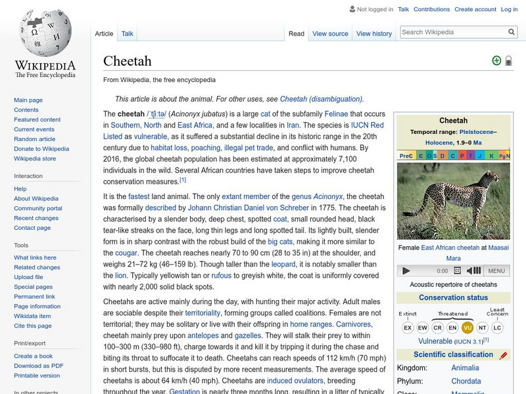Switch to the View history tab

(374, 33)
